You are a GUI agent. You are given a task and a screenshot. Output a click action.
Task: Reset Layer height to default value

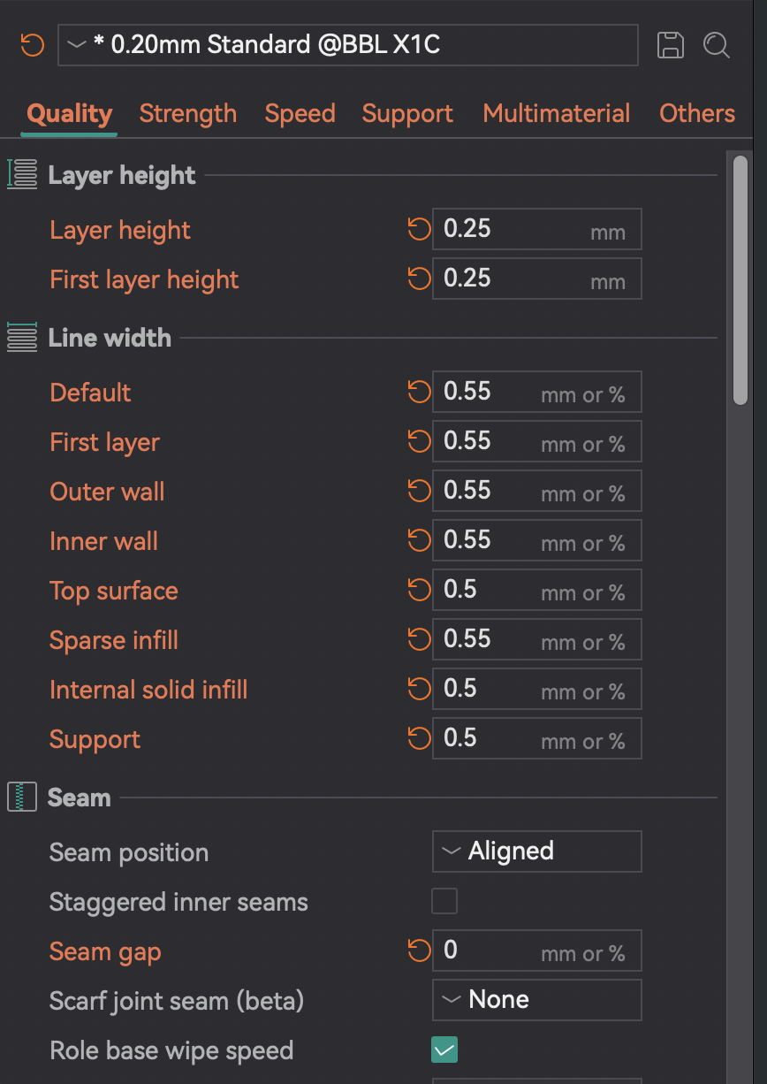tap(418, 230)
